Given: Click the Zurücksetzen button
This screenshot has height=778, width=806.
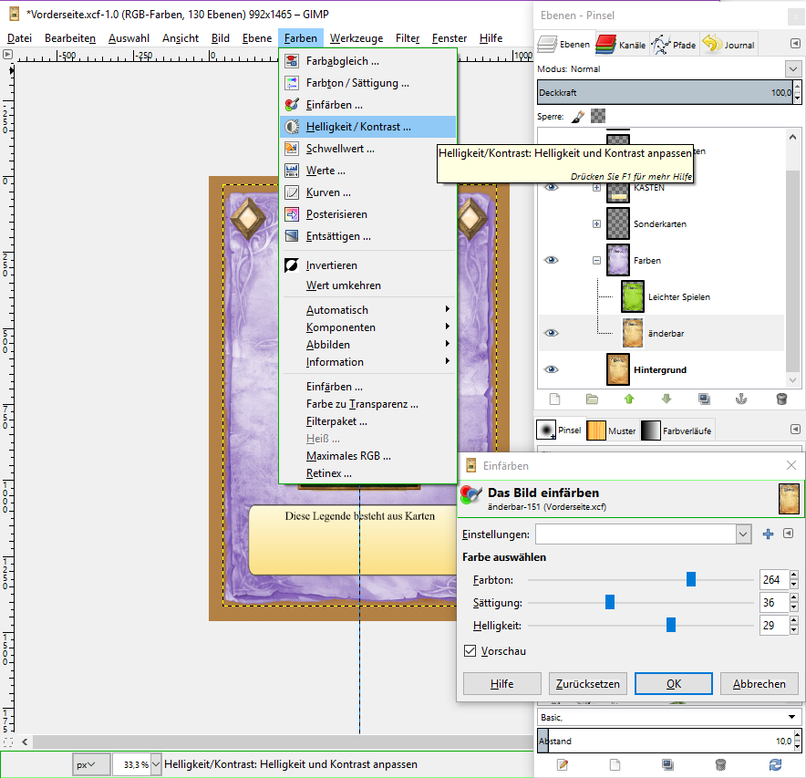Looking at the screenshot, I should click(587, 684).
